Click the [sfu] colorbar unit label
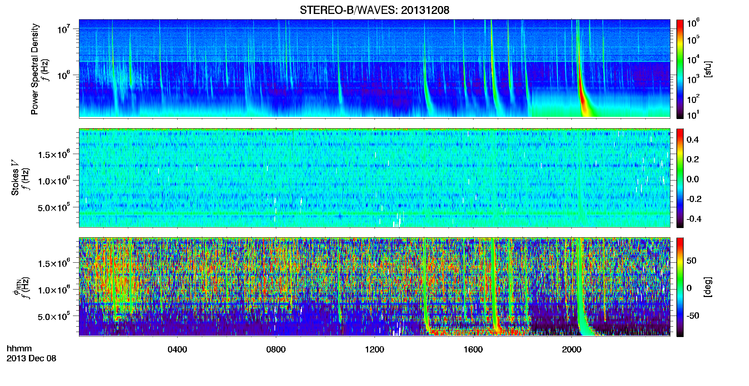749x386 pixels. 708,69
